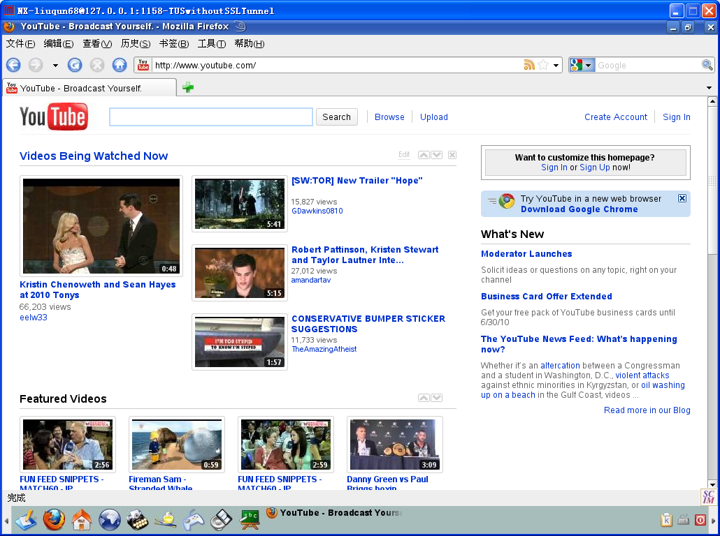This screenshot has width=720, height=536.
Task: Open the back/forward history dropdown arrow
Action: [55, 66]
